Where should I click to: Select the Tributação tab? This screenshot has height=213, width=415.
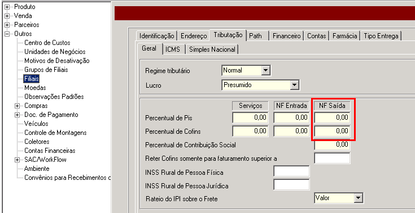point(228,35)
